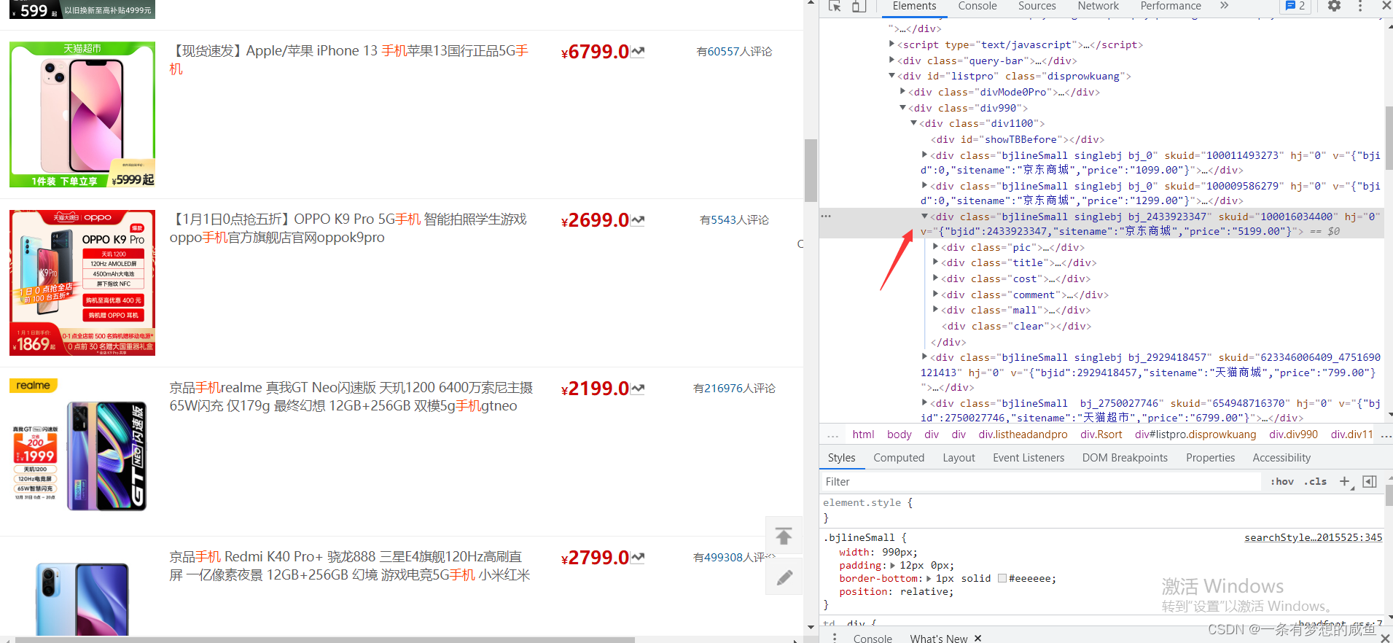Viewport: 1393px width, 643px height.
Task: Toggle :hov element state panel
Action: coord(1282,481)
